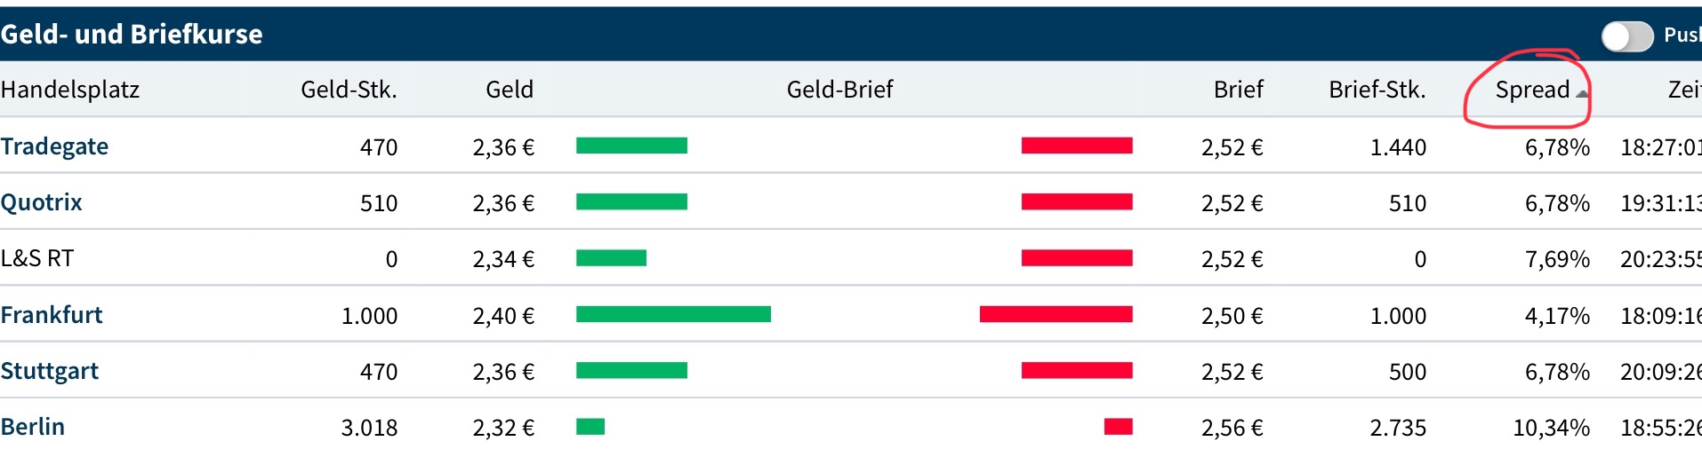Sort by Geld-Stk. column header
Screen dimensions: 1702x449
pos(349,90)
